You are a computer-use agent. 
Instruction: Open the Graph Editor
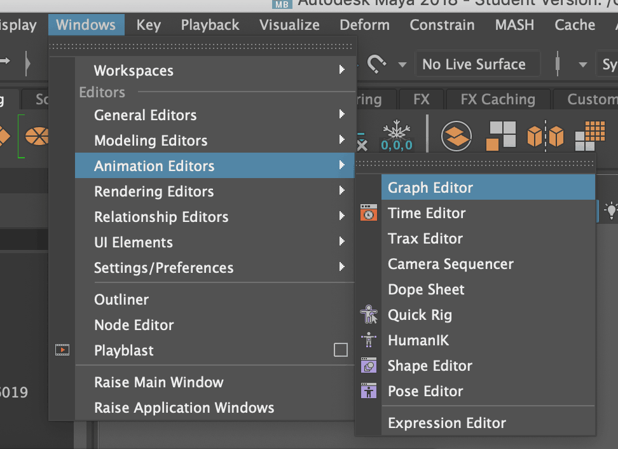[x=430, y=188]
